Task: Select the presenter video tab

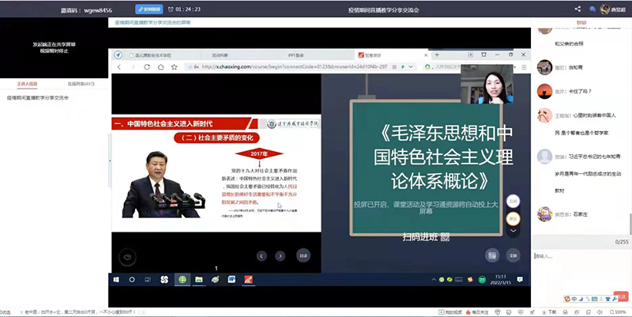Action: click(x=27, y=83)
